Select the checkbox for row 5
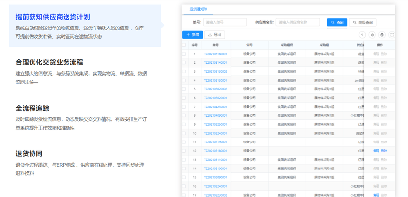The image size is (408, 197). tap(184, 89)
